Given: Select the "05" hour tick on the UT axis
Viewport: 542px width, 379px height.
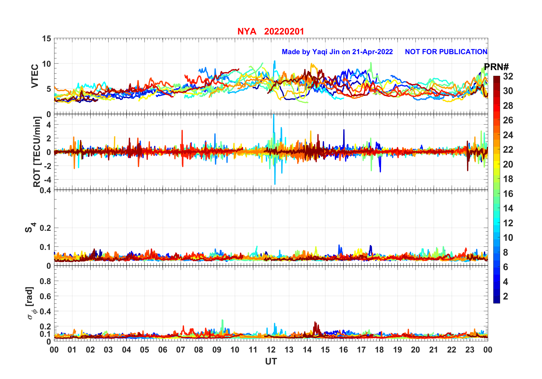Looking at the screenshot, I should coord(144,350).
